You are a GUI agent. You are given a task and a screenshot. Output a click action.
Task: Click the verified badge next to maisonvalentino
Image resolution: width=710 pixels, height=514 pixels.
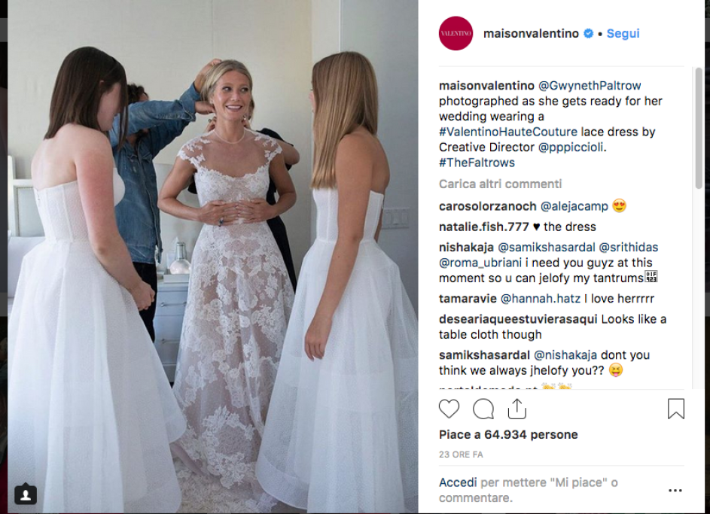point(588,33)
